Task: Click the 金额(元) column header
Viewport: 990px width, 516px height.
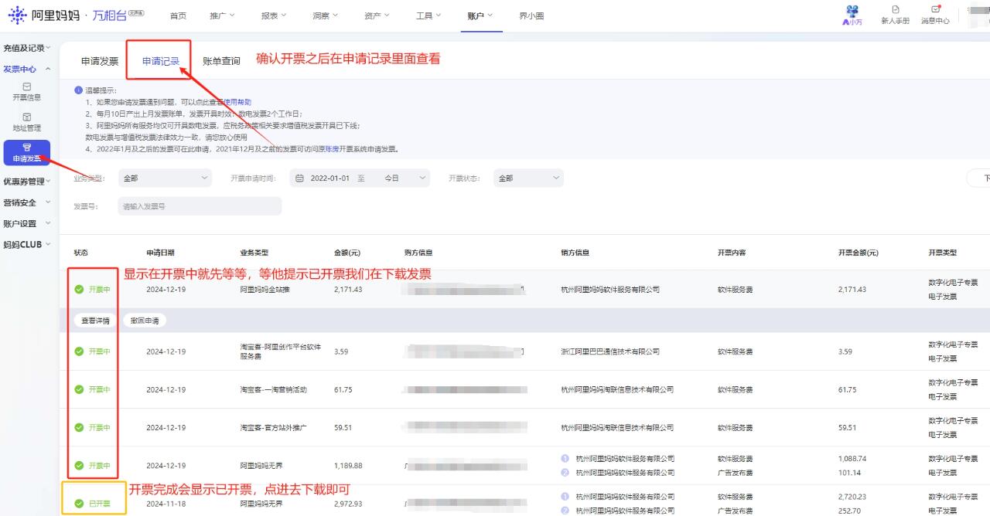Action: click(x=347, y=253)
